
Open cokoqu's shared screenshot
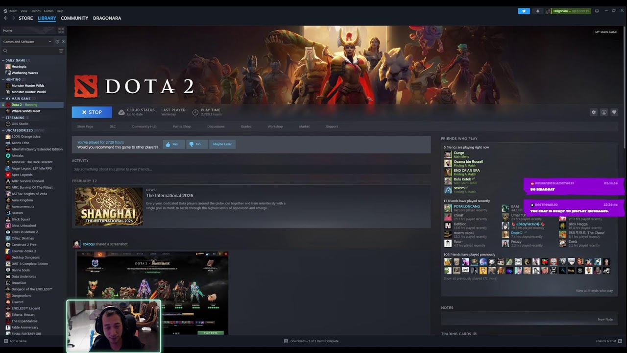152,293
